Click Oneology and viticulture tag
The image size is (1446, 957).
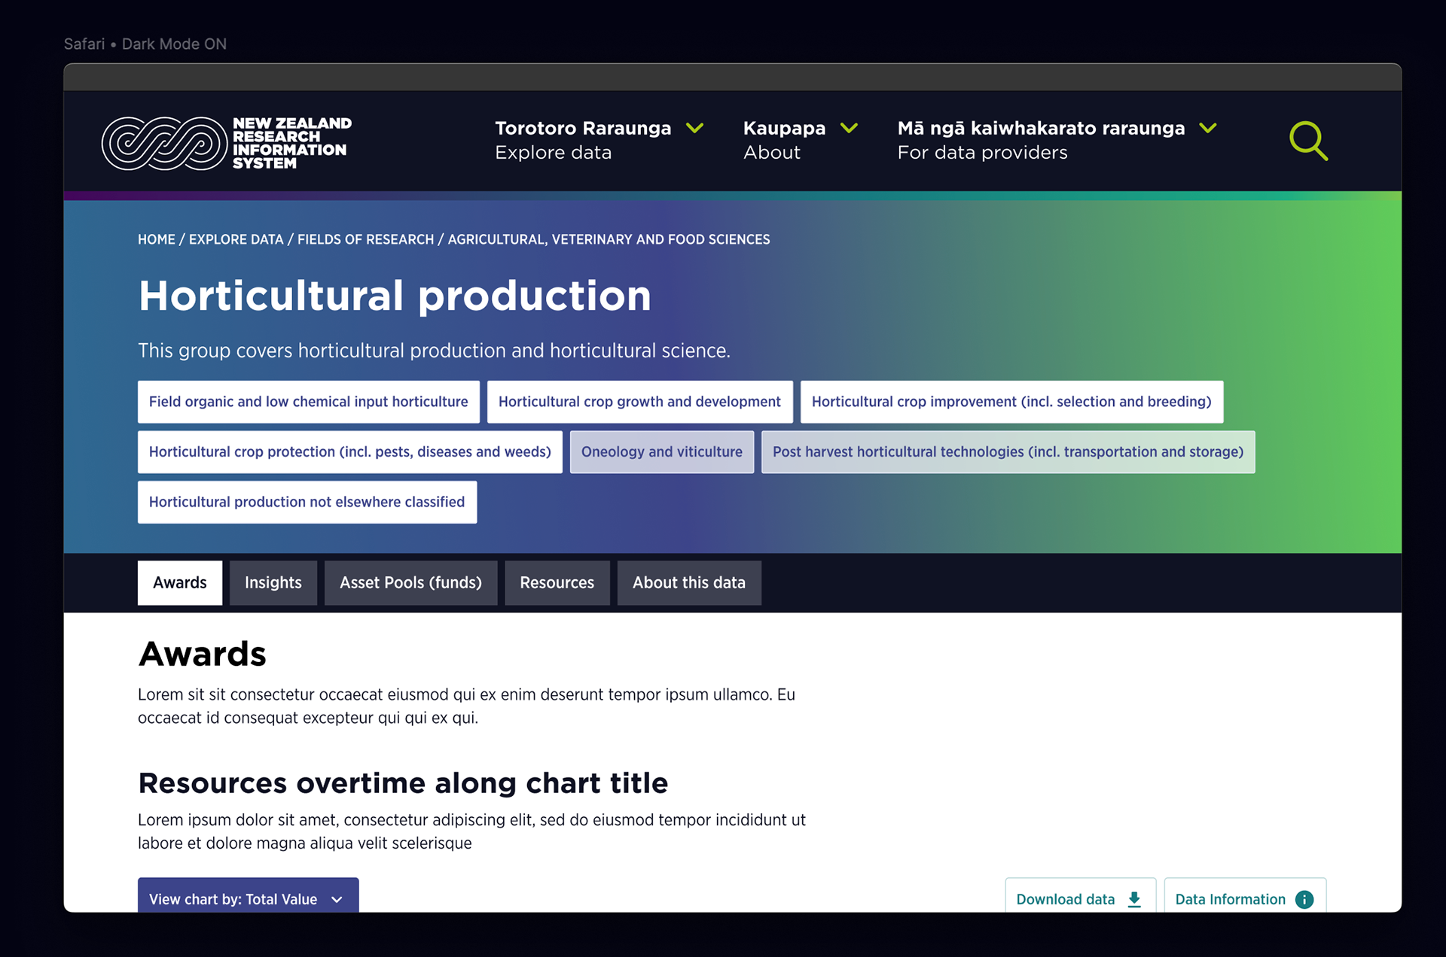click(661, 451)
